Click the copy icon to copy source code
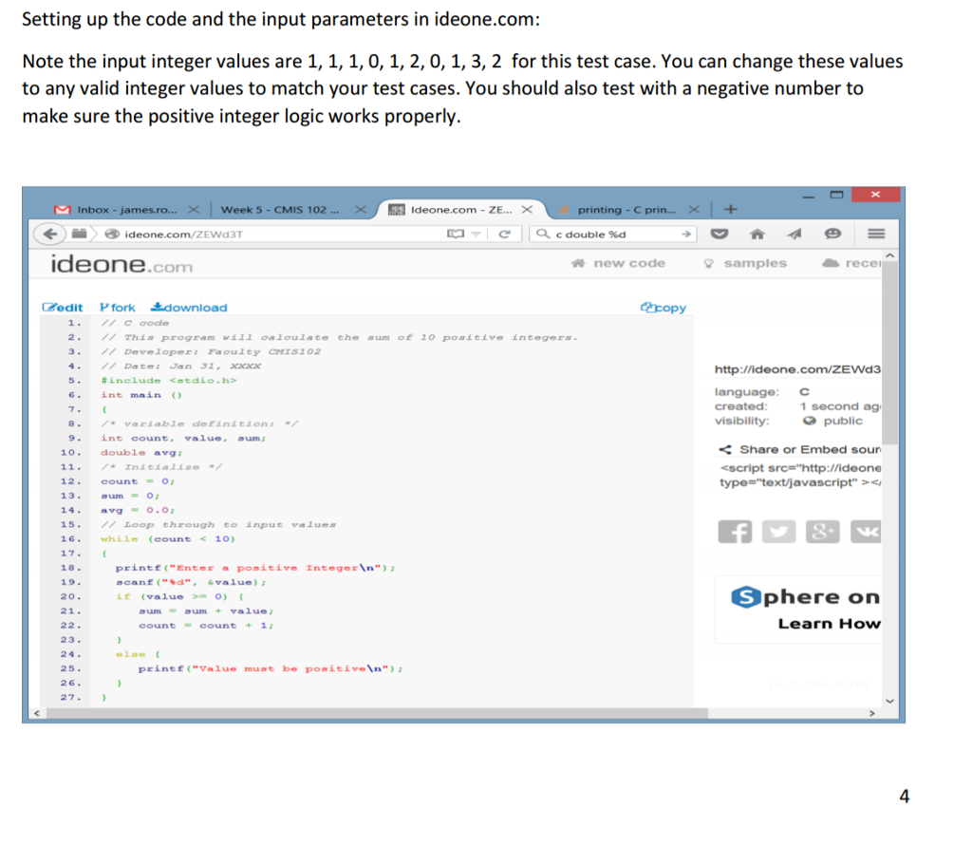Image resolution: width=972 pixels, height=846 pixels. 648,307
